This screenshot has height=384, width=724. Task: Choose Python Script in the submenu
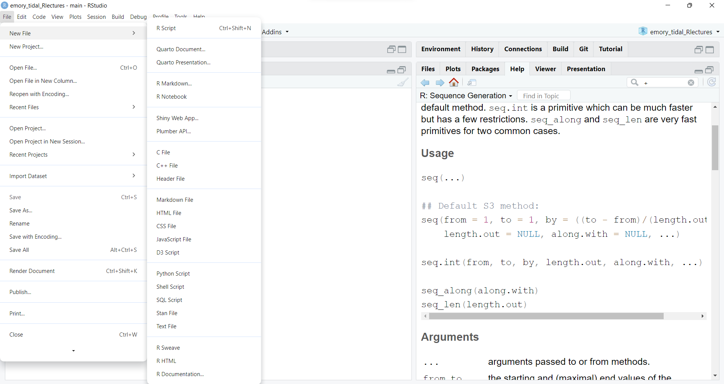[x=173, y=274]
